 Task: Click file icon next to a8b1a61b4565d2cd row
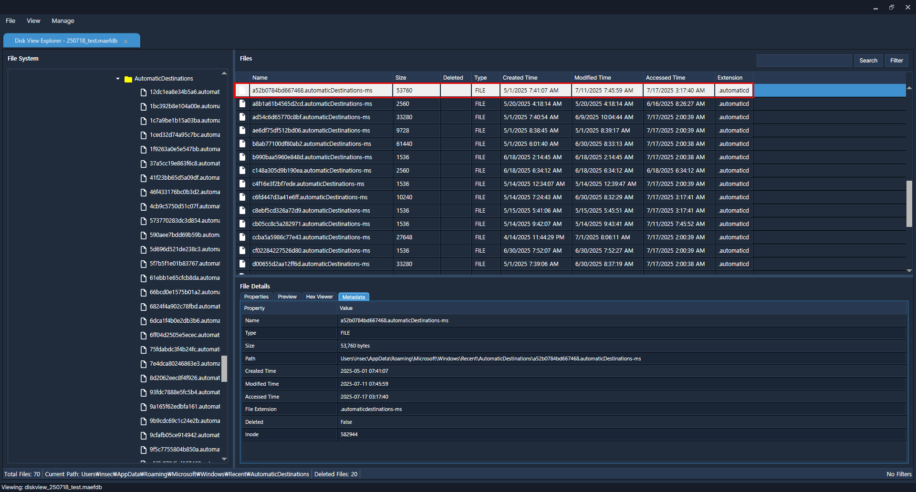[242, 103]
